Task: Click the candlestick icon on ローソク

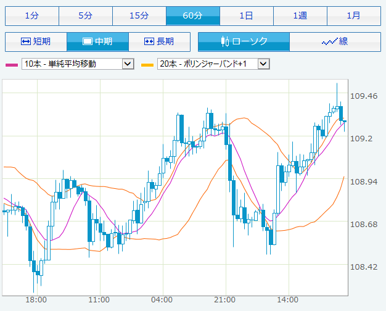Action: [x=224, y=42]
